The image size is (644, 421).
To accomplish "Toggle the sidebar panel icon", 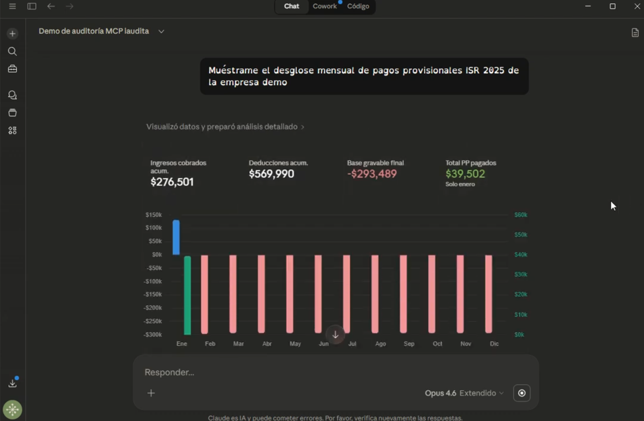I will pos(32,6).
